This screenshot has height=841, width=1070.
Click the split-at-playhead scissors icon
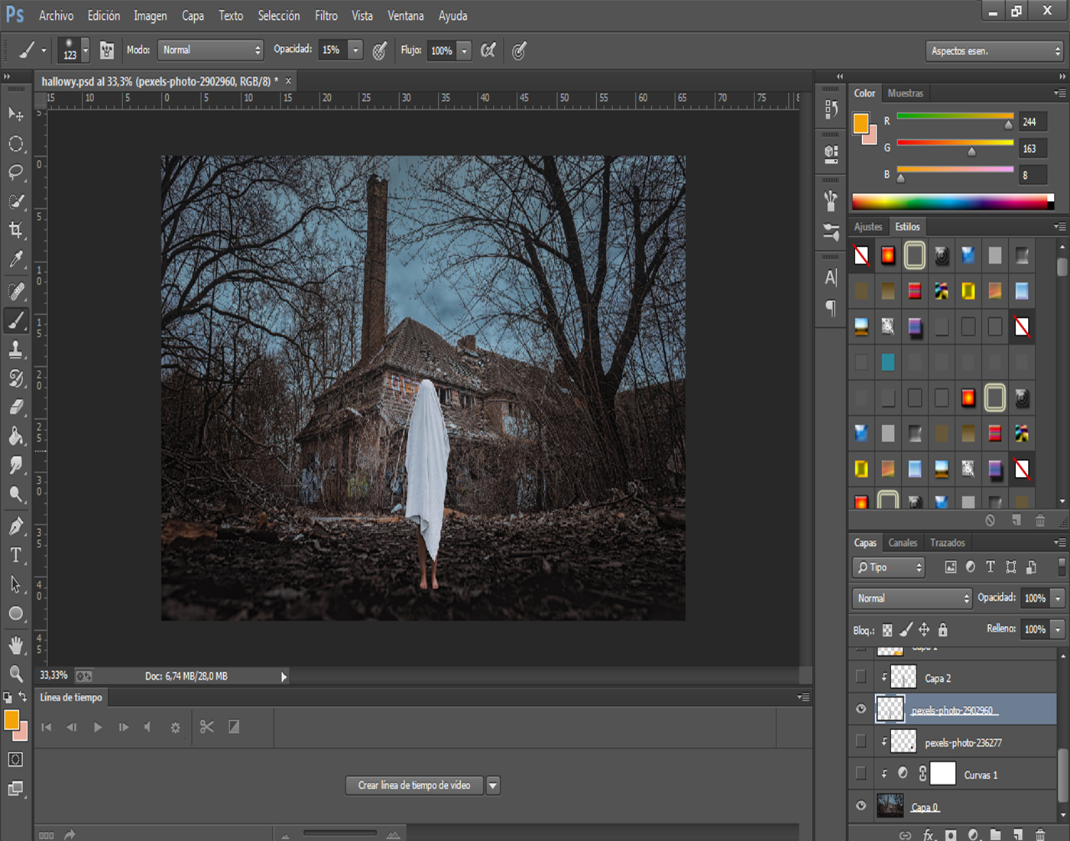(x=206, y=727)
